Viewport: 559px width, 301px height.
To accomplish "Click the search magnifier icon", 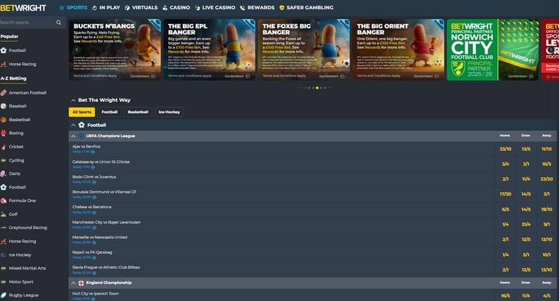I will point(58,22).
